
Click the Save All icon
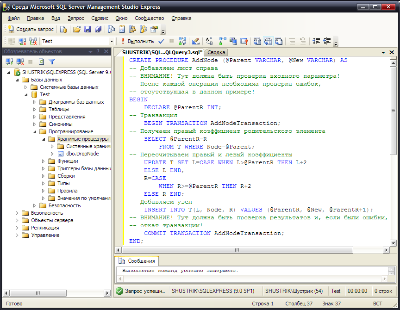[98, 29]
